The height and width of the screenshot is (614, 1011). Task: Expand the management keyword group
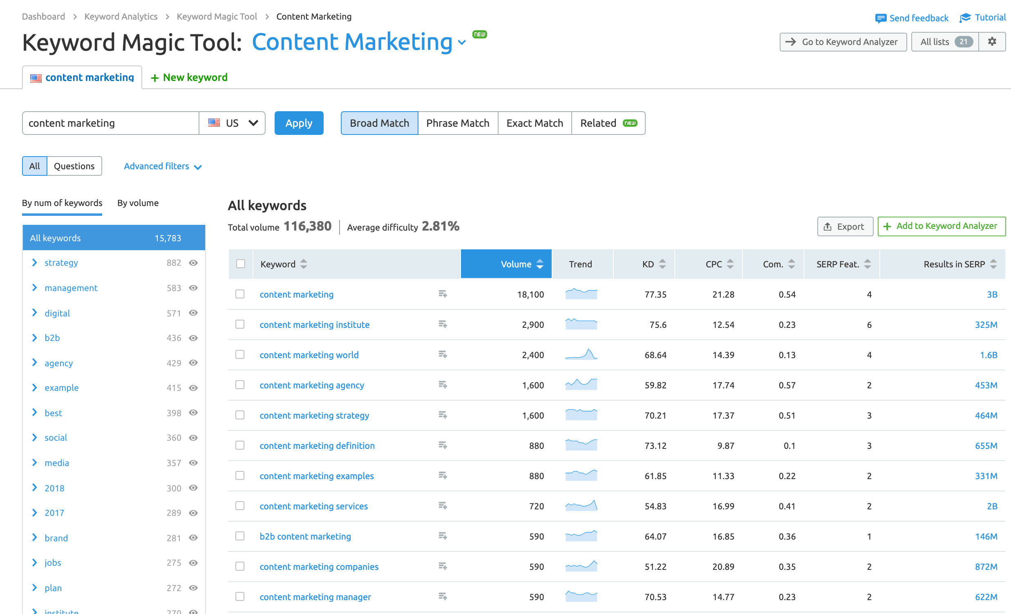(x=34, y=287)
